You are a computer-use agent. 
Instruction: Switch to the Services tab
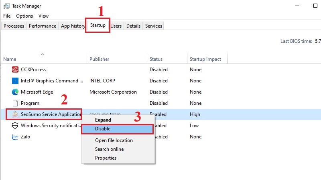click(154, 26)
